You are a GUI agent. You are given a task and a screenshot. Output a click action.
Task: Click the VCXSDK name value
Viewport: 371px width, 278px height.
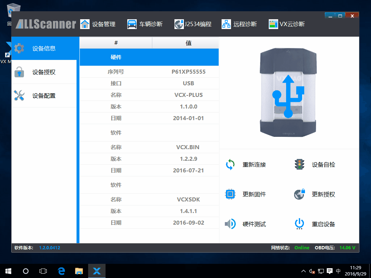[189, 200]
